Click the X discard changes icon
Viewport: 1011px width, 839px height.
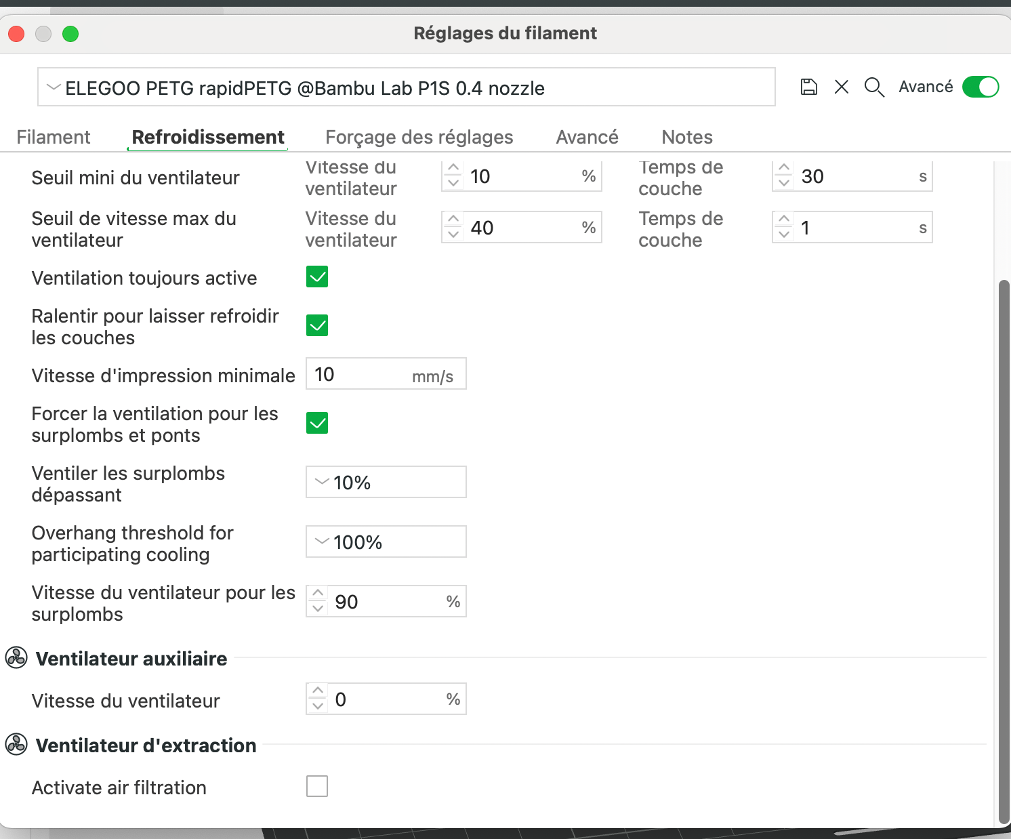(x=842, y=87)
